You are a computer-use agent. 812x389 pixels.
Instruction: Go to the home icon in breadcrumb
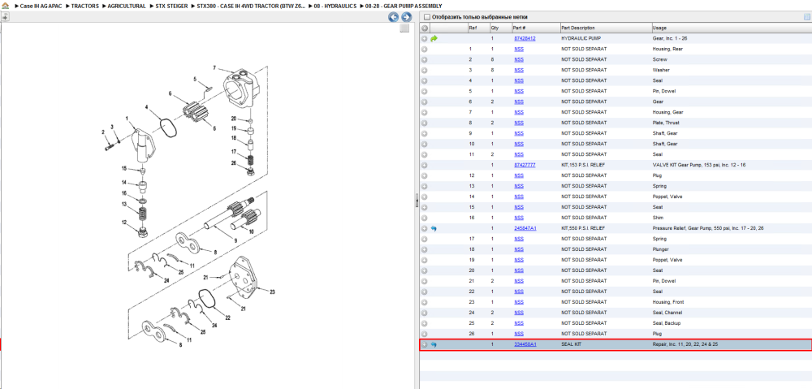click(5, 6)
